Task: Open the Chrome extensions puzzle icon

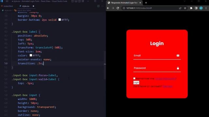Action: [191, 8]
